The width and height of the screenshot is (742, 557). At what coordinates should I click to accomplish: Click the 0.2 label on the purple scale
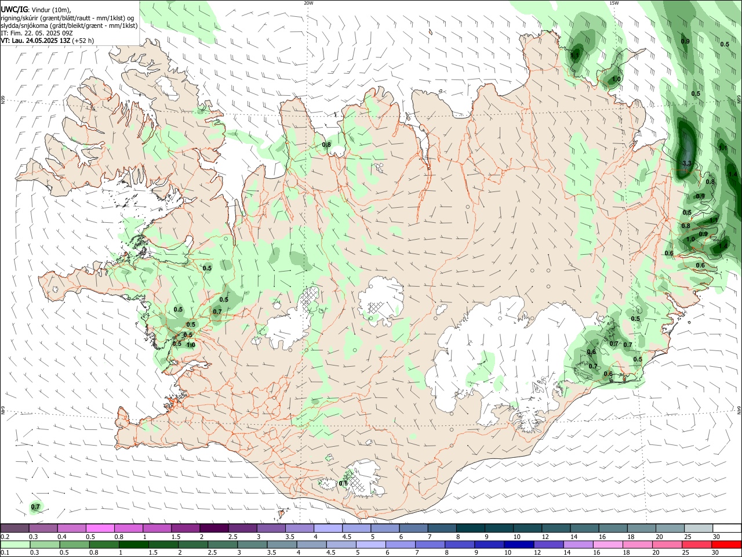click(5, 537)
